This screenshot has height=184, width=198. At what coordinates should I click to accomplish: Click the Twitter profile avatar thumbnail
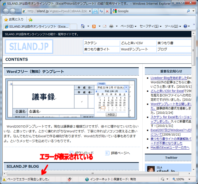(151, 169)
